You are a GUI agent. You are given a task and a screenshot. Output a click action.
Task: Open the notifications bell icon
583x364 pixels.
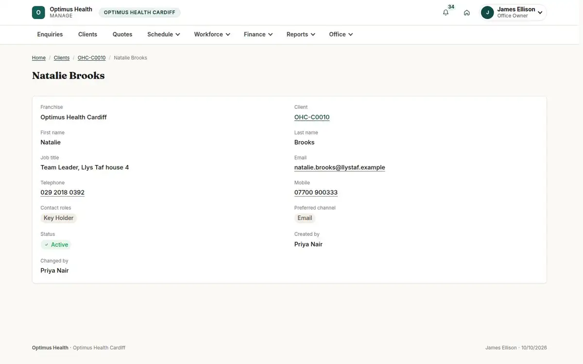pos(446,13)
